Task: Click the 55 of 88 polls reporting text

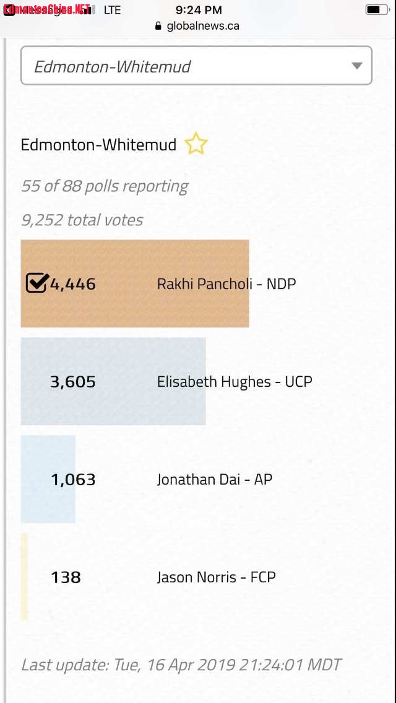Action: pos(105,186)
